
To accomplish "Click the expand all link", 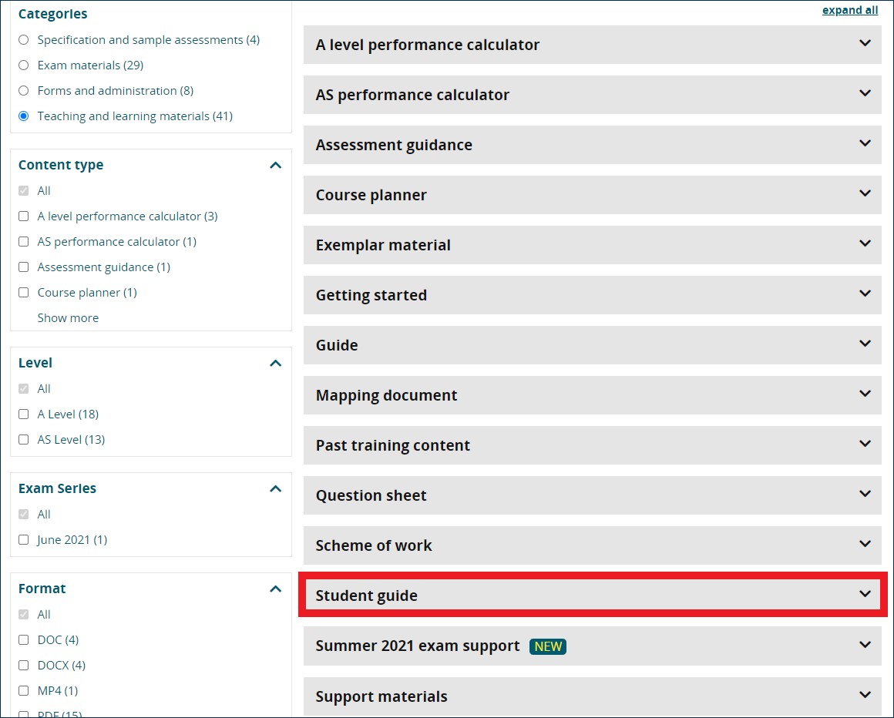I will coord(849,10).
